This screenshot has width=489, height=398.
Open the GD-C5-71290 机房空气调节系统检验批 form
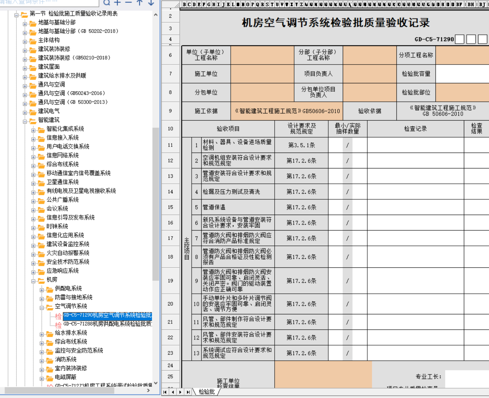107,315
